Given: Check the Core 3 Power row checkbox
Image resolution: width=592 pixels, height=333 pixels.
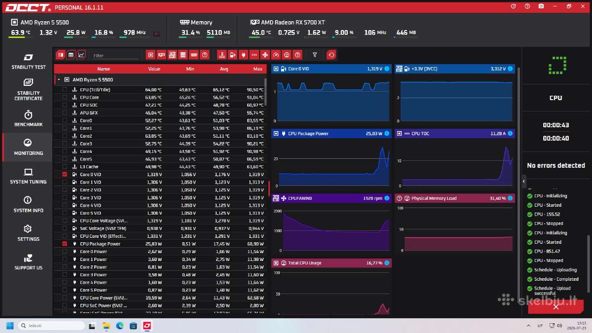Looking at the screenshot, I should pyautogui.click(x=65, y=275).
